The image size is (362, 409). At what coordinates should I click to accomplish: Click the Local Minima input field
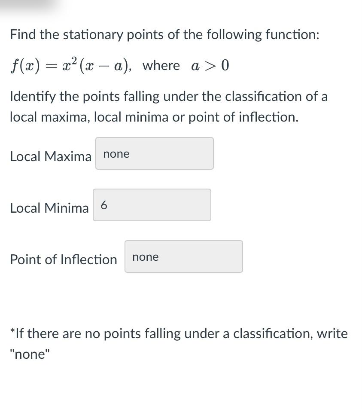click(152, 205)
